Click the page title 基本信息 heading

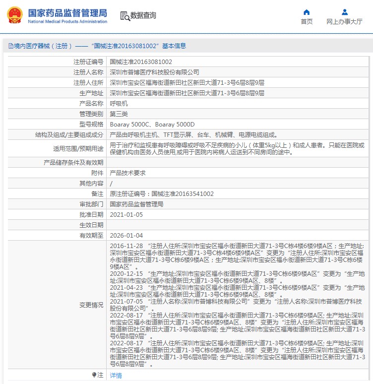(174, 46)
